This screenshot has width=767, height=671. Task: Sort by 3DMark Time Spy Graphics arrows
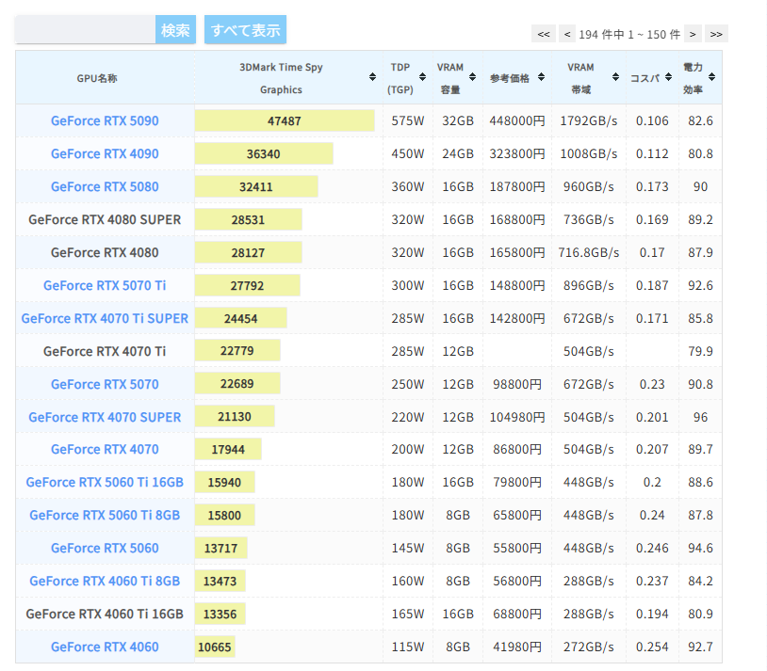click(x=372, y=77)
